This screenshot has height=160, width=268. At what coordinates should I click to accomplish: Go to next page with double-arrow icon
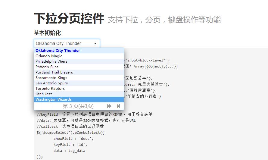109,106
